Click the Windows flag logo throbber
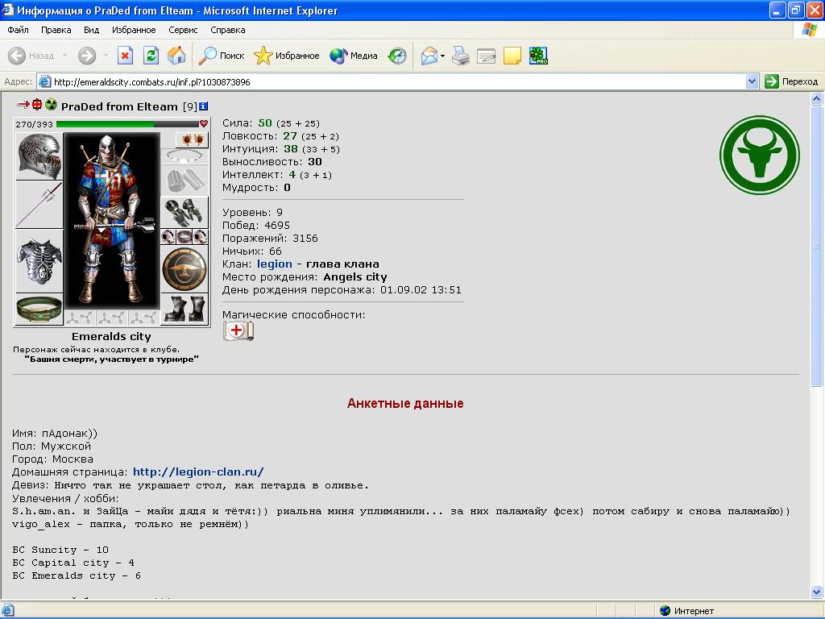The width and height of the screenshot is (825, 619). pyautogui.click(x=810, y=30)
